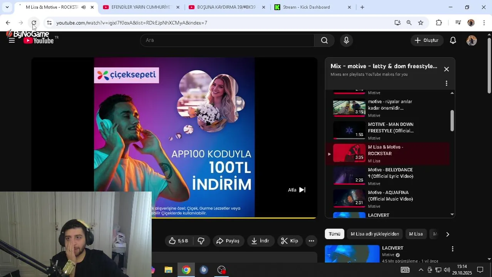
Task: Select M Lisa & Motive - ROCKSTAR playlist item
Action: click(x=387, y=154)
